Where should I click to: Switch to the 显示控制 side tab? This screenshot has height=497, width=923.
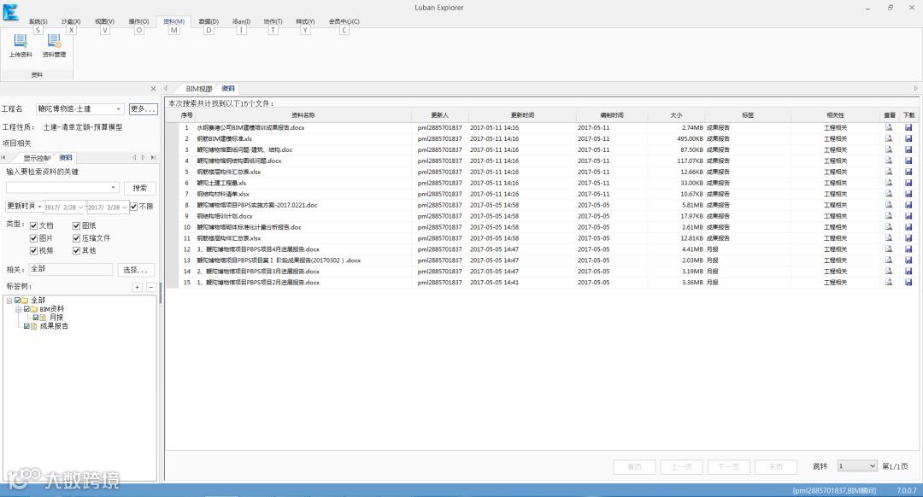[x=37, y=158]
